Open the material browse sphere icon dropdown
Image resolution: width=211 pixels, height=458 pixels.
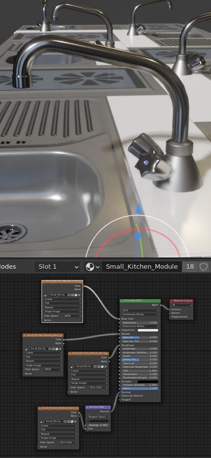(92, 266)
